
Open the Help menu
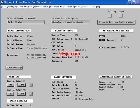pos(98,7)
